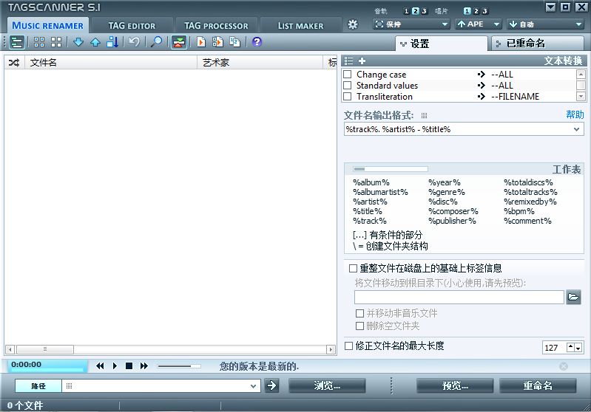Expand the filename output format dropdown
The image size is (591, 412).
(577, 129)
